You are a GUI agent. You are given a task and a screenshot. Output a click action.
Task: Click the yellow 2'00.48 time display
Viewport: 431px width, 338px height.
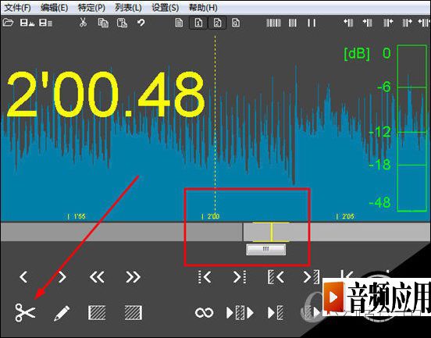pyautogui.click(x=106, y=94)
